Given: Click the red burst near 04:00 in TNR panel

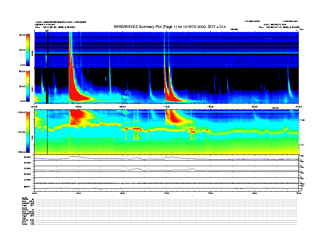Looking at the screenshot, I should coord(77,117).
